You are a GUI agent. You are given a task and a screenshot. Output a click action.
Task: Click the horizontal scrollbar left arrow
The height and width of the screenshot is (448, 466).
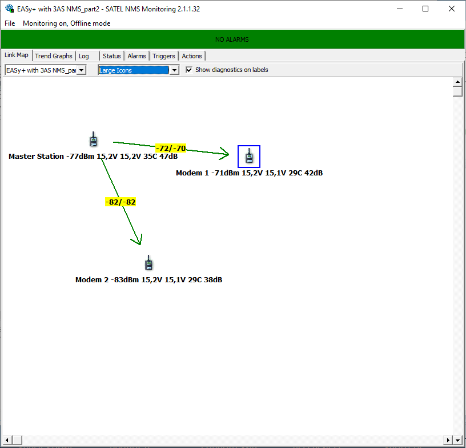pos(5,440)
